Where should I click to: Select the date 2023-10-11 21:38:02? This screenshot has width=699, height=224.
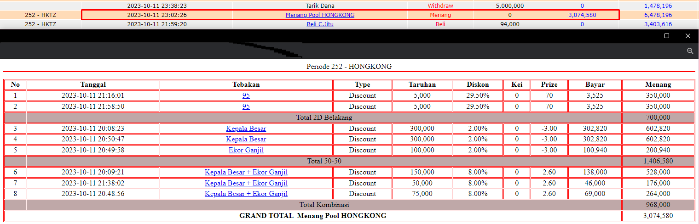point(93,183)
